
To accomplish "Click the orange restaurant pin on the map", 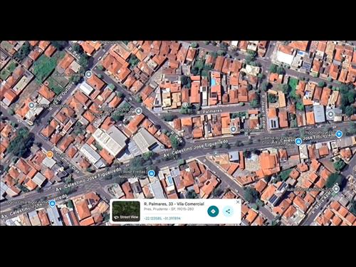I will [x=50, y=155].
